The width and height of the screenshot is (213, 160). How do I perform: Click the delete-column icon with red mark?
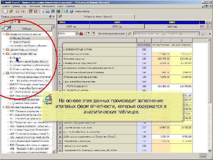click(93, 33)
